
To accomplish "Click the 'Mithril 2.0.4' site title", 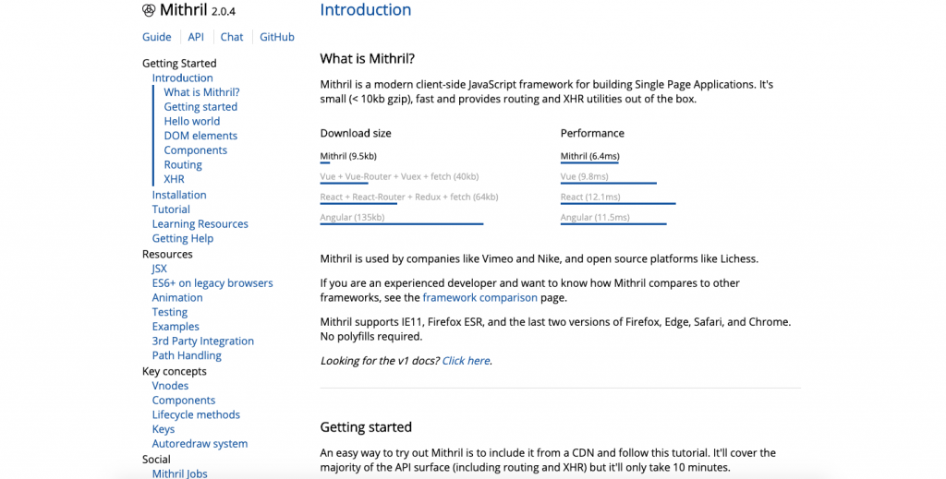I will pyautogui.click(x=198, y=10).
